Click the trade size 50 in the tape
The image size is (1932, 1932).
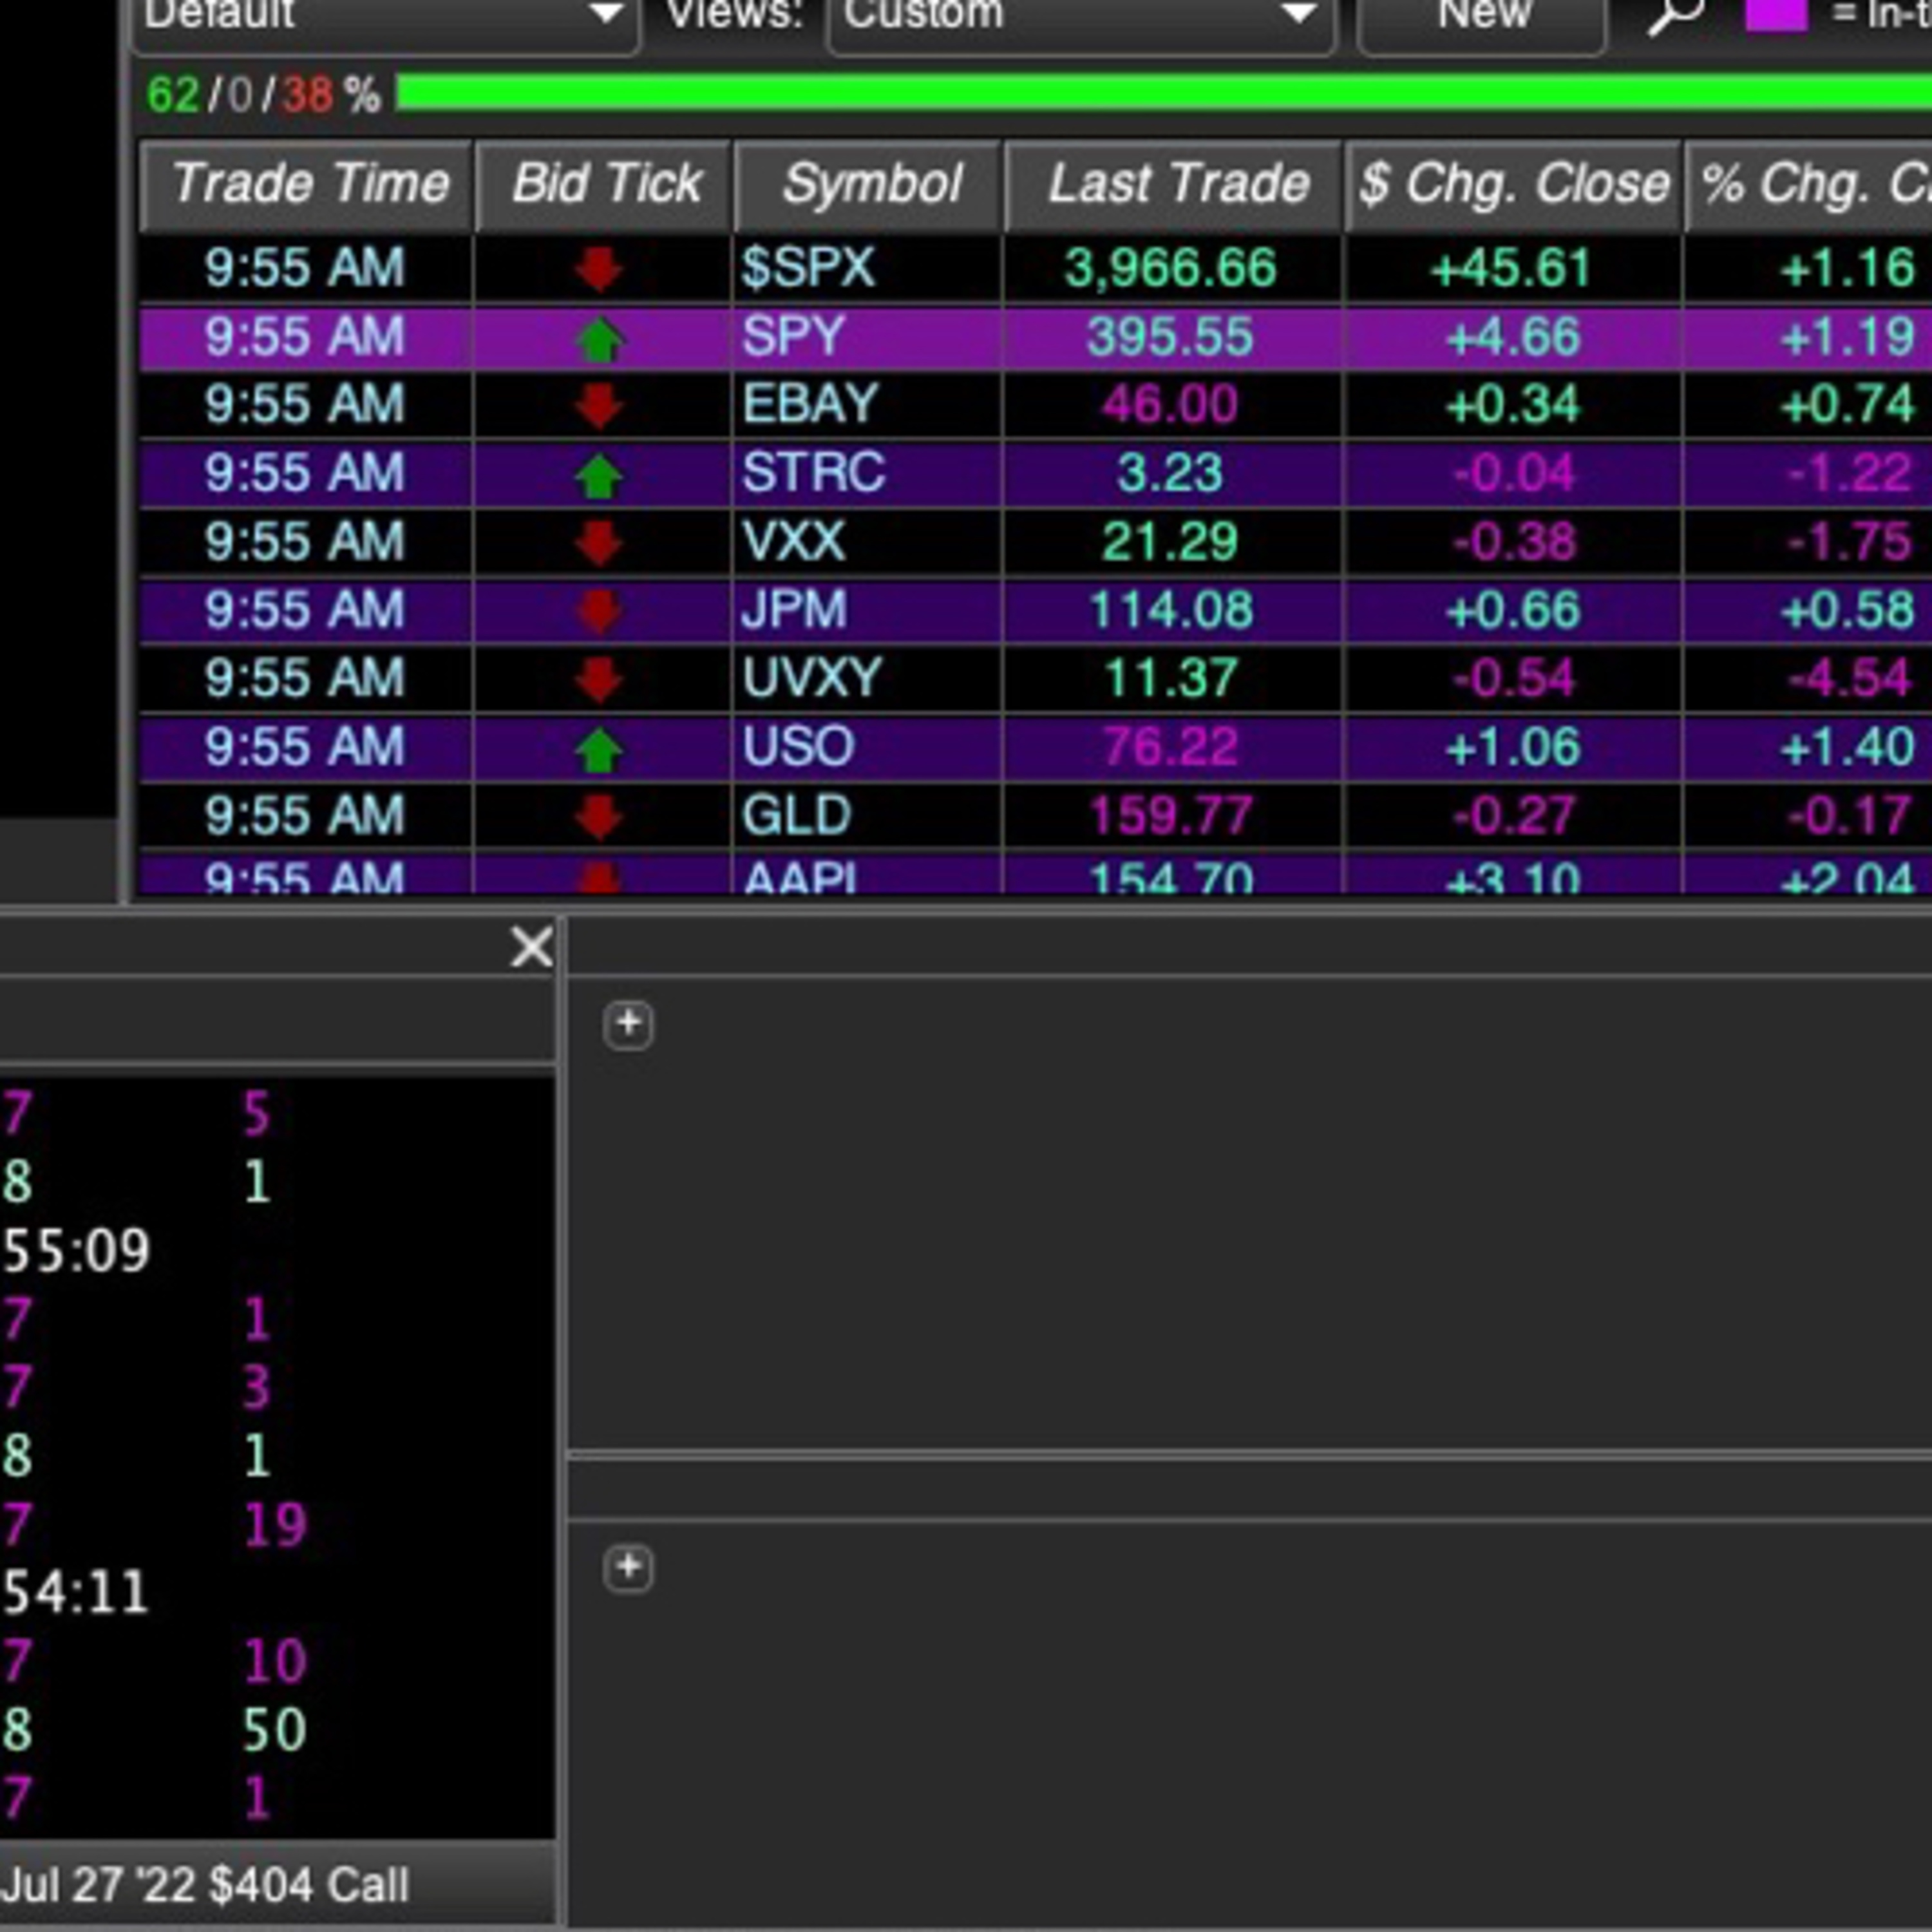click(x=274, y=1730)
